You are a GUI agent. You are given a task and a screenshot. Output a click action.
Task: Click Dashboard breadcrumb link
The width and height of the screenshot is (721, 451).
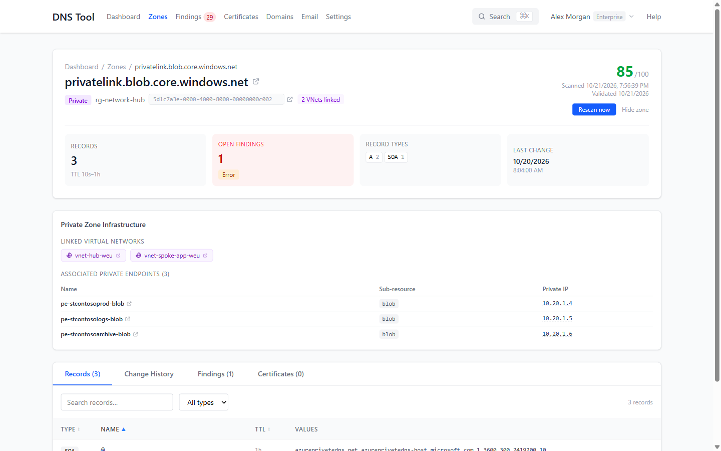pyautogui.click(x=82, y=67)
